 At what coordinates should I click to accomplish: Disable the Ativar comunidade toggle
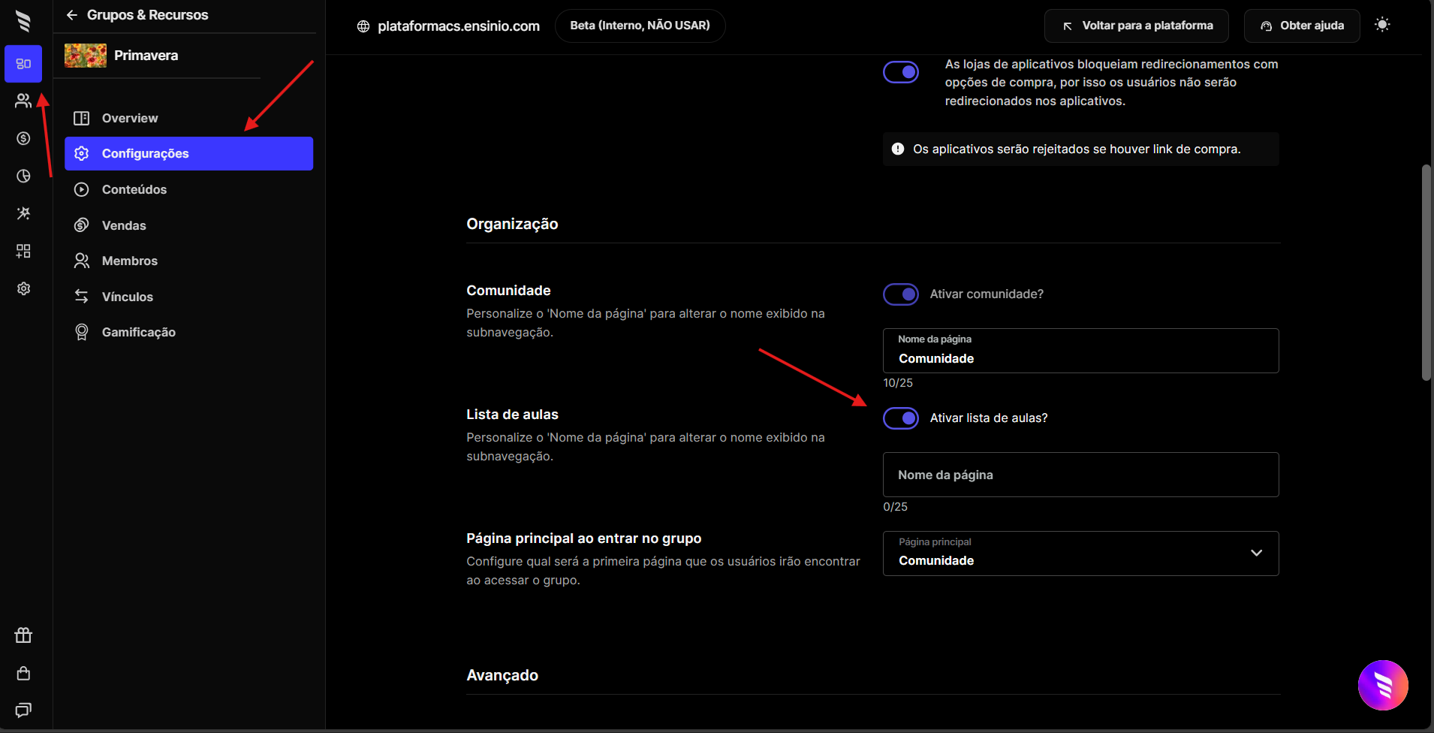point(901,294)
